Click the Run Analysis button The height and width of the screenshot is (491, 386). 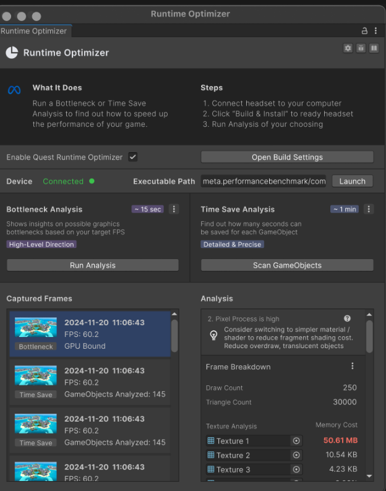[93, 265]
